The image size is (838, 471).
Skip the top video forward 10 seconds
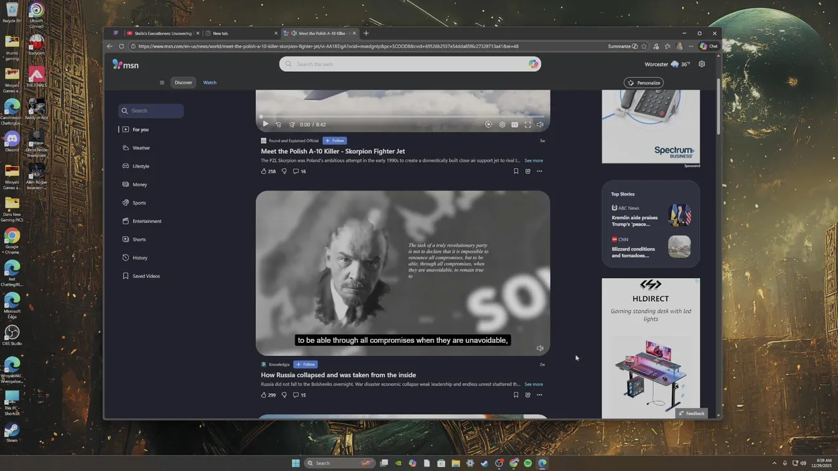click(291, 124)
